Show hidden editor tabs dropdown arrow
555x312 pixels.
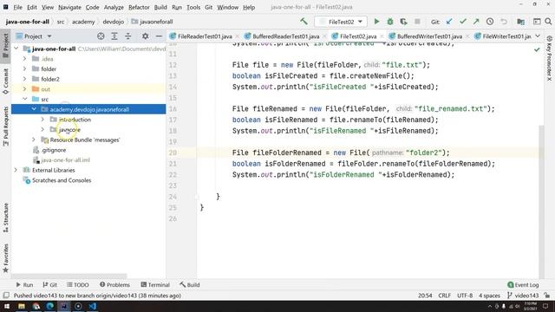(538, 36)
